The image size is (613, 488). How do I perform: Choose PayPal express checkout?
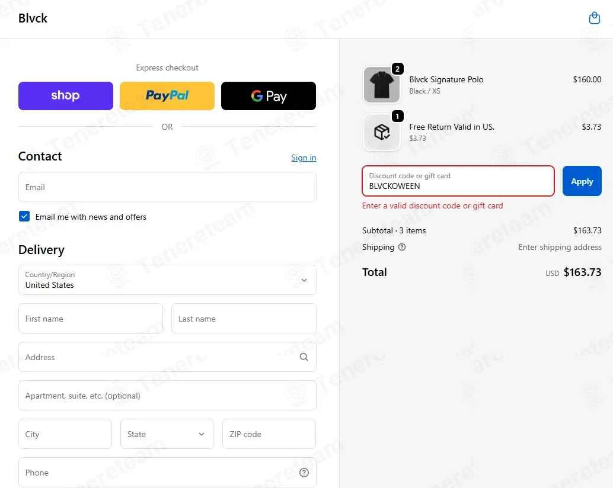tap(167, 96)
